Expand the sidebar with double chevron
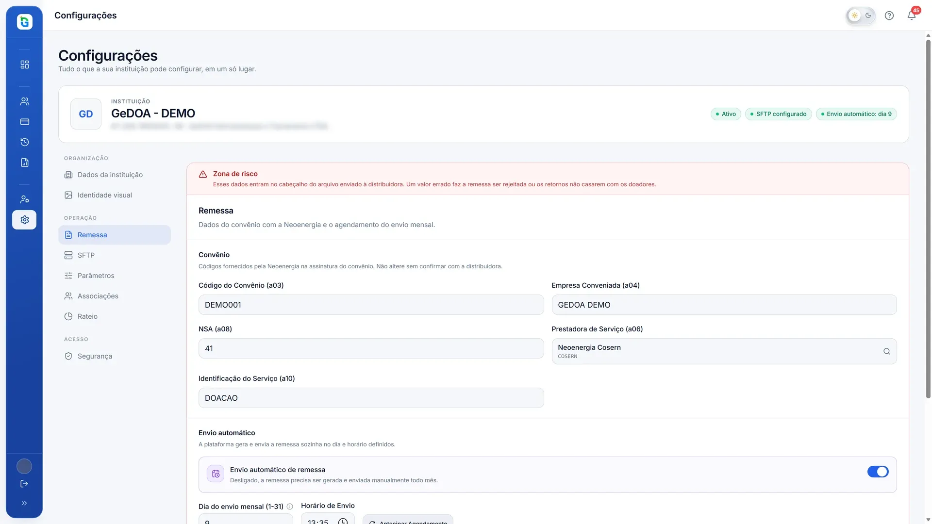The width and height of the screenshot is (932, 524). (24, 503)
